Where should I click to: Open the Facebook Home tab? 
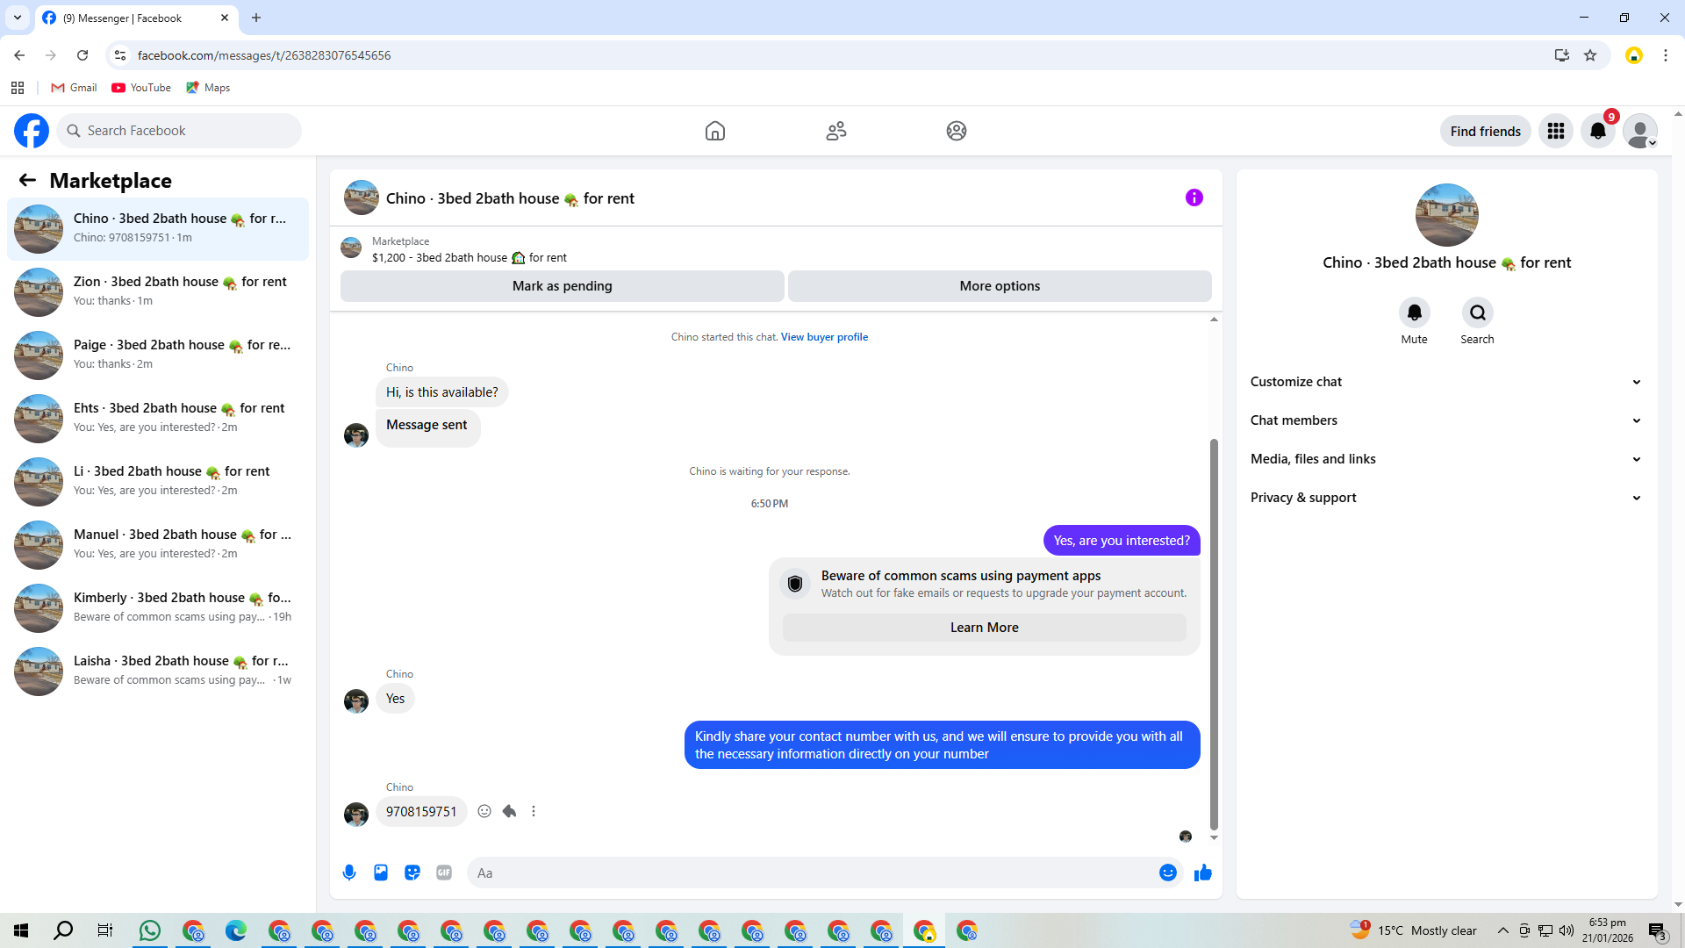tap(715, 131)
